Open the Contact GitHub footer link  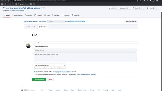[82, 90]
